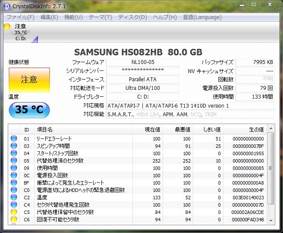Click the yellow warning orb for ID C6
This screenshot has width=283, height=233.
[14, 220]
